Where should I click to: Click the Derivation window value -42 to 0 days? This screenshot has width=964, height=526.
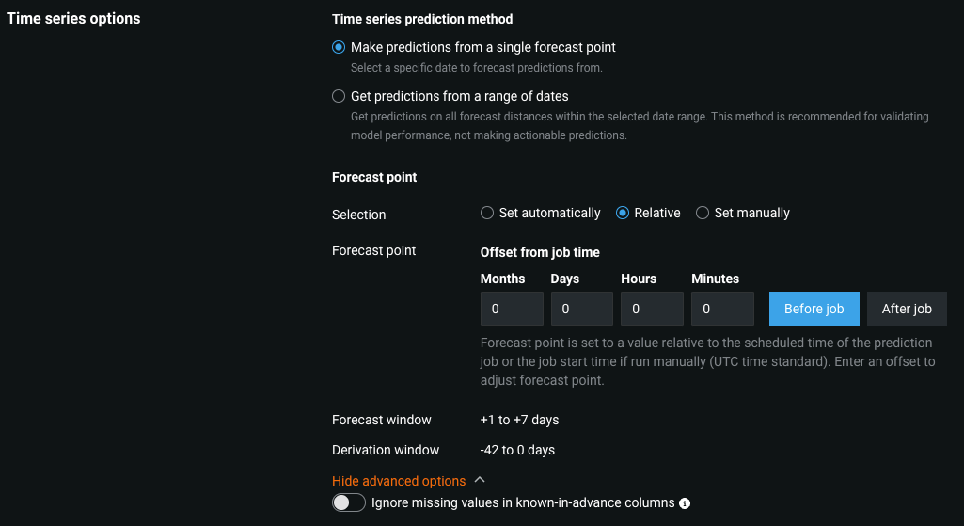coord(517,450)
